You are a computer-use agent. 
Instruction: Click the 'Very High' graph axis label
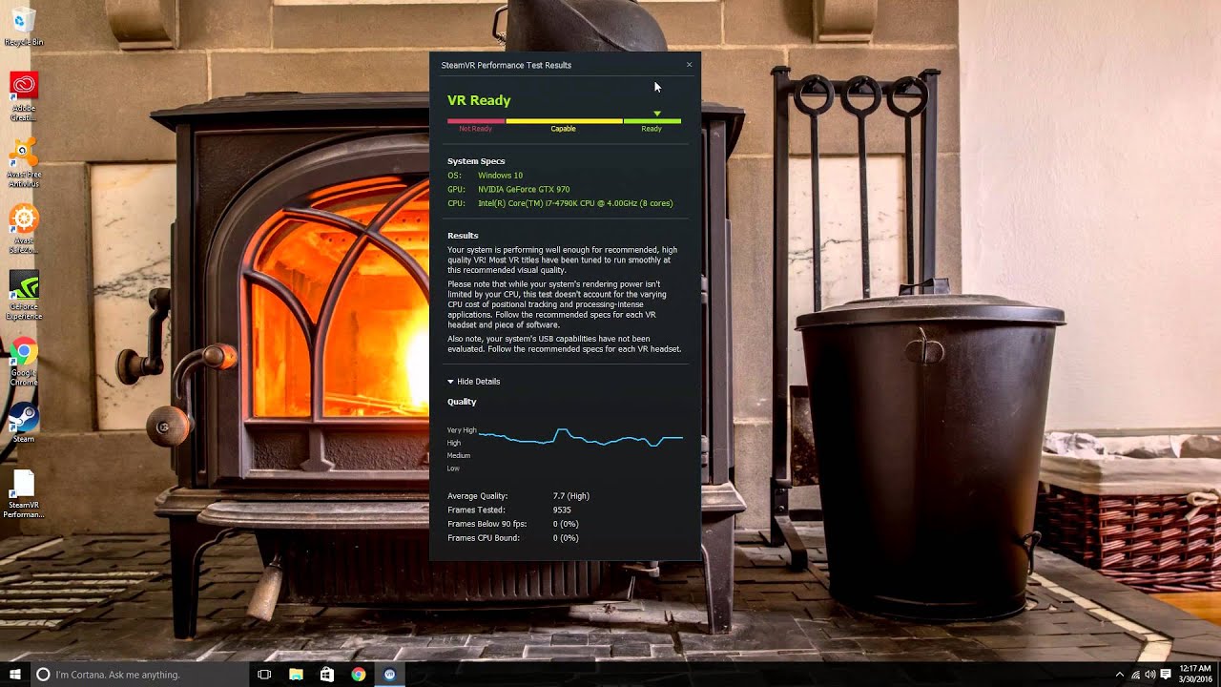coord(462,430)
